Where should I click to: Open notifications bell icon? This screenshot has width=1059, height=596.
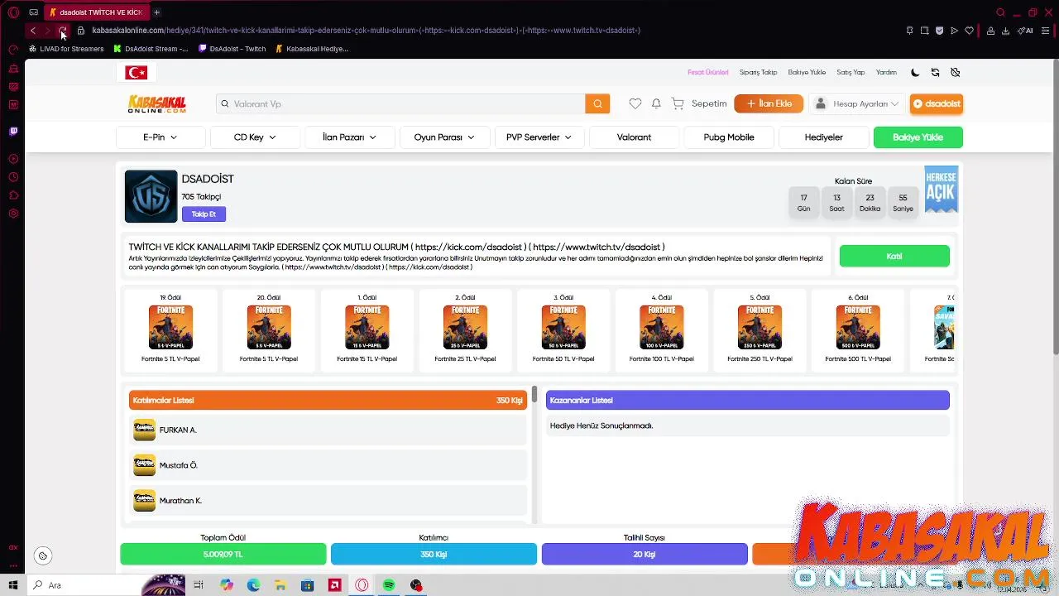656,103
